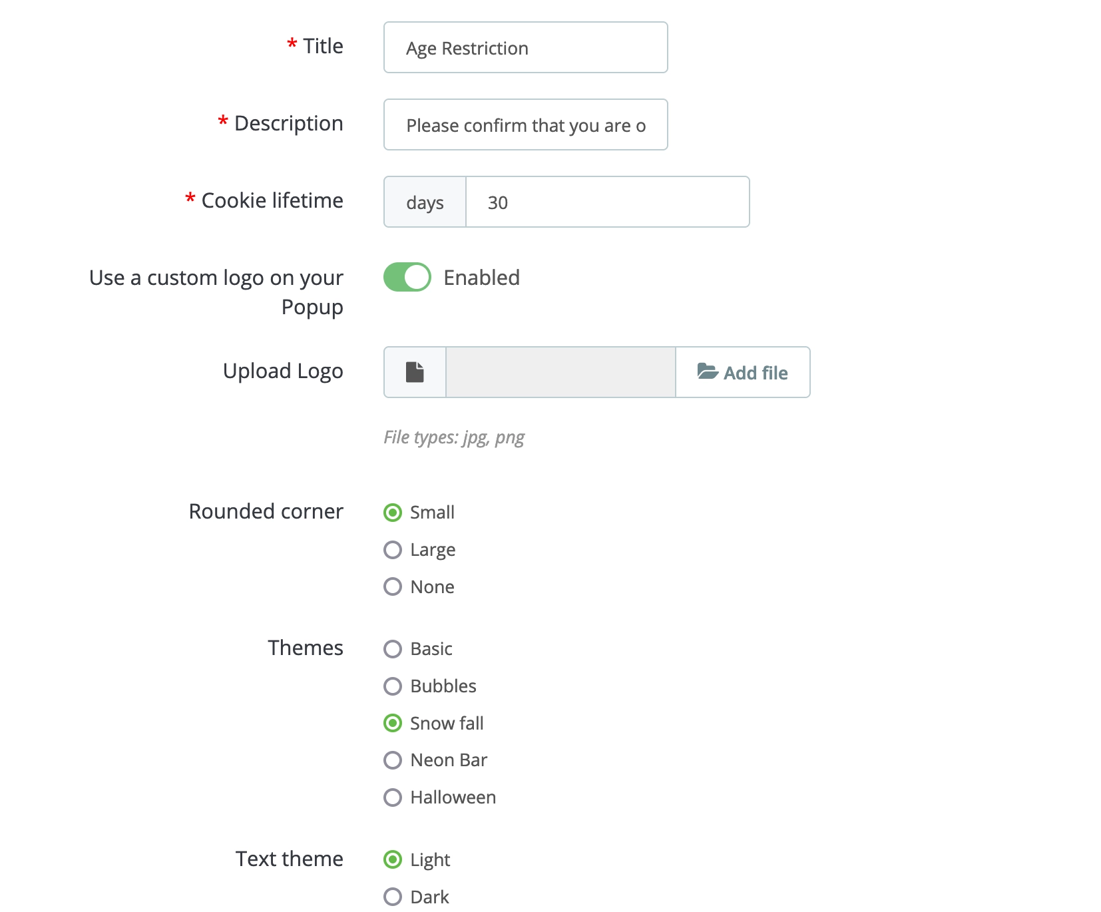Switch text theme to Dark
Viewport: 1101px width, 912px height.
tap(393, 897)
